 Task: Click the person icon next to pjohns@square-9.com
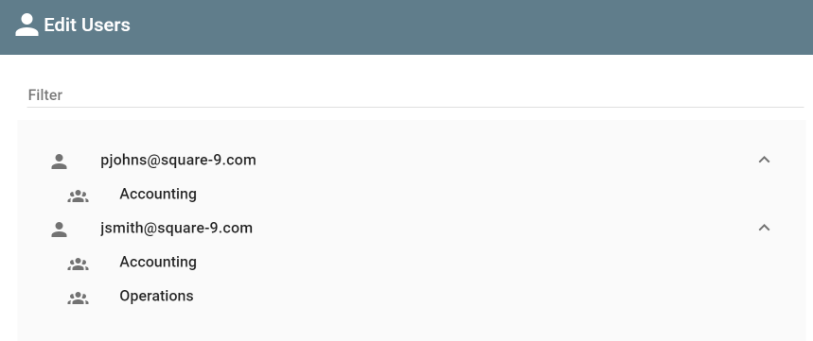[x=59, y=161]
